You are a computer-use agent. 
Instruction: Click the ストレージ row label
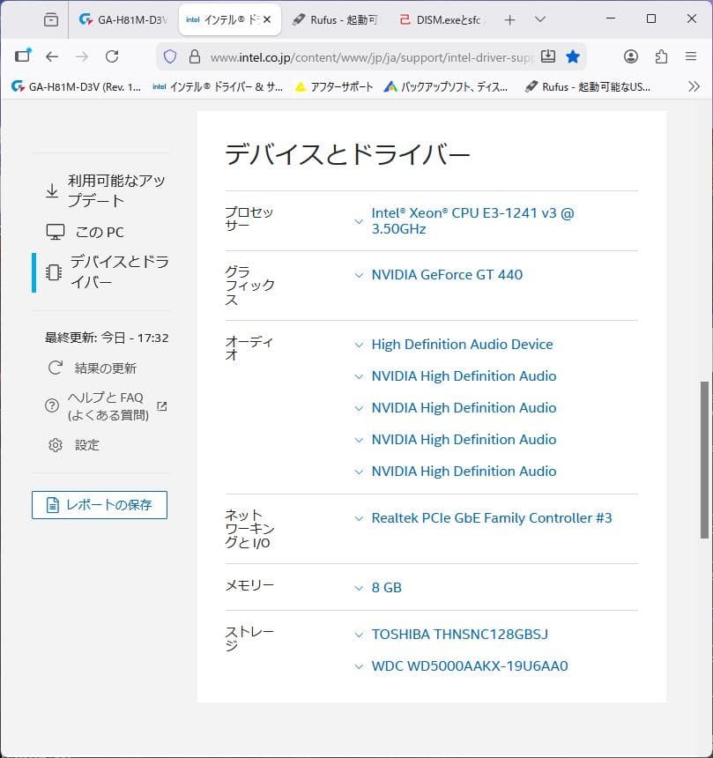(x=249, y=638)
